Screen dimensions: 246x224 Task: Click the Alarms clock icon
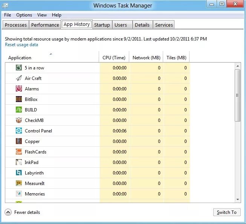pyautogui.click(x=19, y=89)
